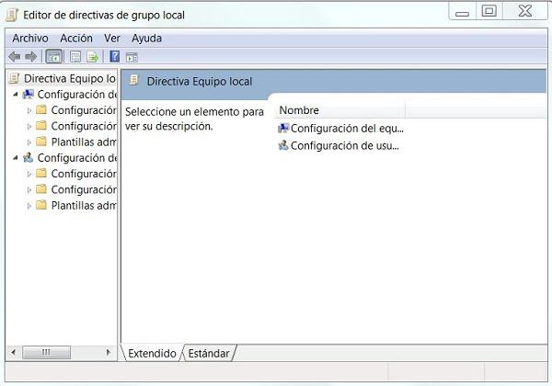Screen dimensions: 552x386
Task: Minimize the Editor de directivas window
Action: (x=462, y=11)
